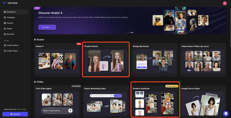Open the chat support bubble icon

[x=226, y=113]
